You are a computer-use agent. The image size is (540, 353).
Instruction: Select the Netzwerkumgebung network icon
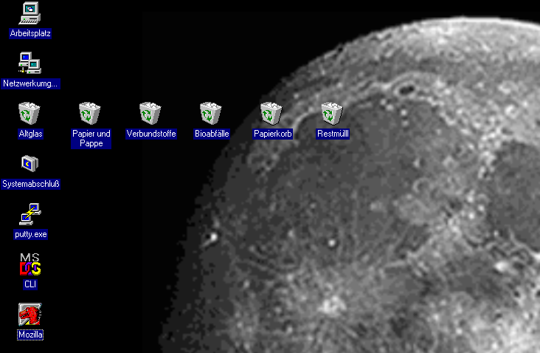(x=30, y=63)
